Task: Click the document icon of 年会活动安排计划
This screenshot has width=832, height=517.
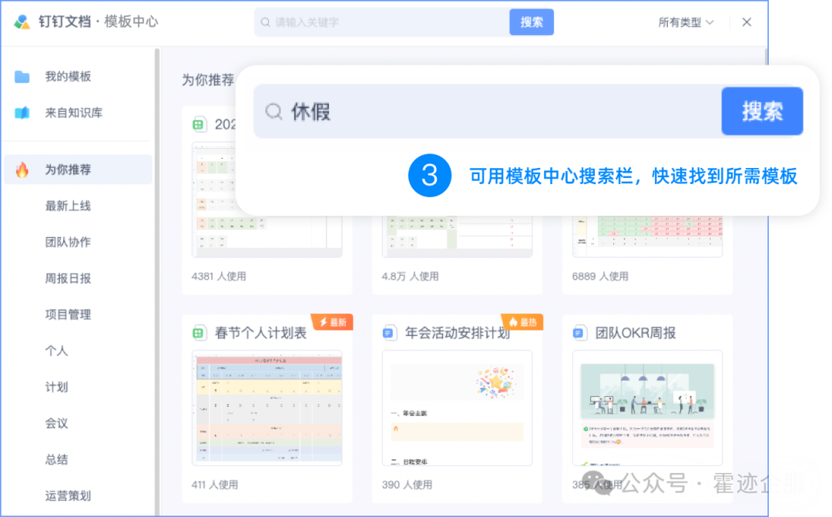Action: coord(388,333)
